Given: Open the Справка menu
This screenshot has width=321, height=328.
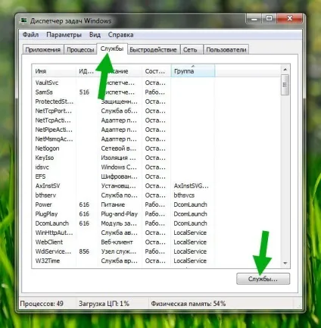Looking at the screenshot, I should click(x=120, y=35).
